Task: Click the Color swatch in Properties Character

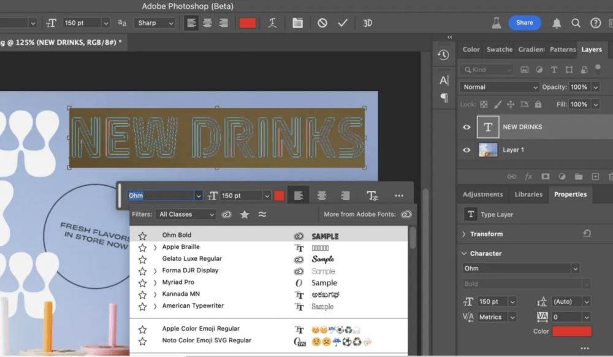Action: pyautogui.click(x=571, y=331)
